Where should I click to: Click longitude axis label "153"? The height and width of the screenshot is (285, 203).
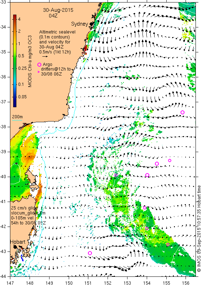(127, 283)
